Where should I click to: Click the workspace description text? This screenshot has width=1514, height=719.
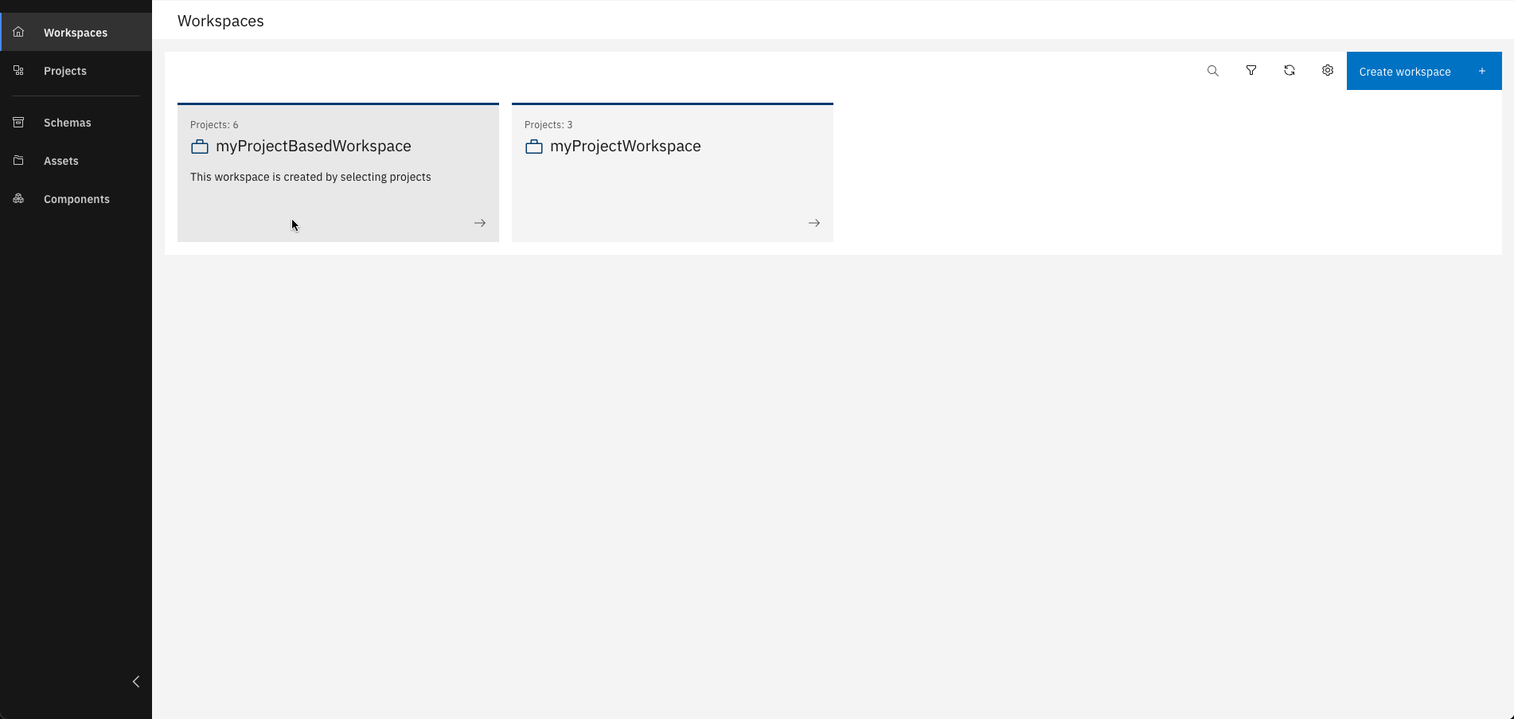(x=310, y=177)
